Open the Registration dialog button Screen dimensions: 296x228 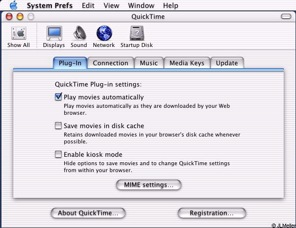pyautogui.click(x=212, y=213)
